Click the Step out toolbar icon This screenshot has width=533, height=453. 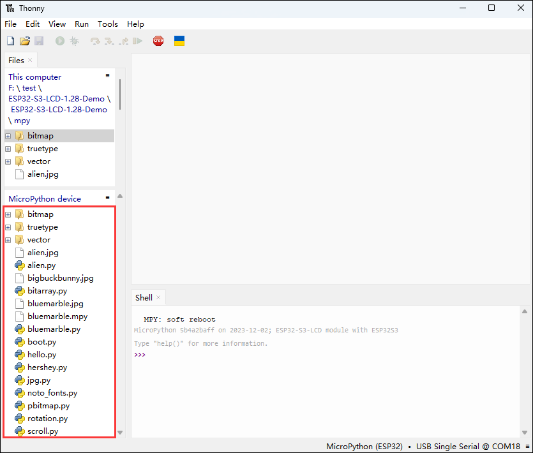[124, 41]
